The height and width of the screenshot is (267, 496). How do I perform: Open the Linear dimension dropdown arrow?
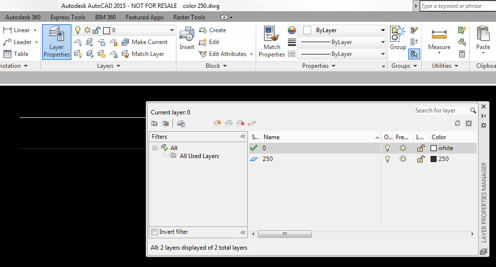[x=35, y=30]
